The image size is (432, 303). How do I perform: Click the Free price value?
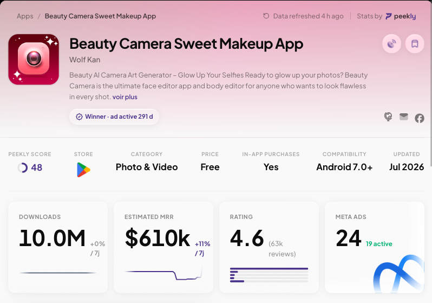coord(210,167)
